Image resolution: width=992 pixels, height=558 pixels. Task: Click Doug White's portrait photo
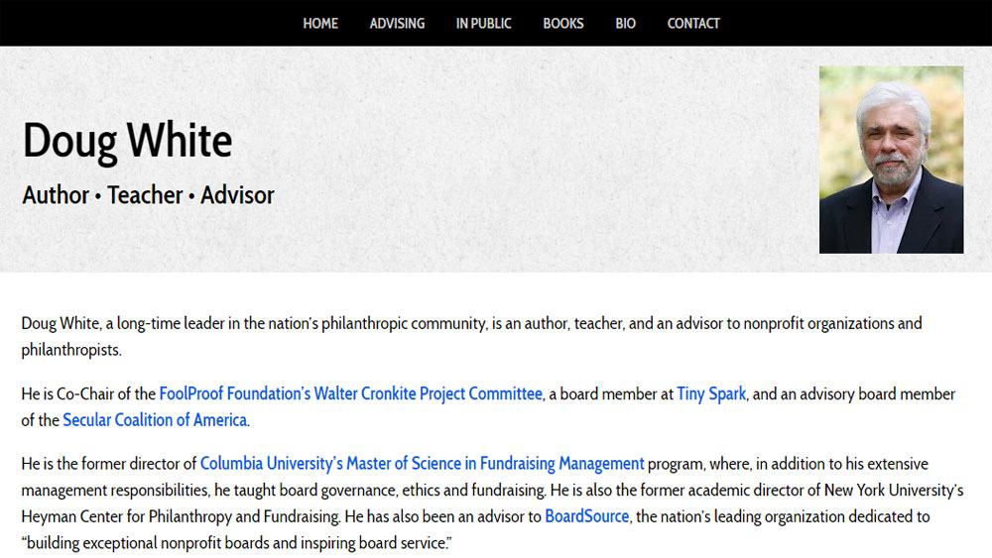tap(891, 160)
